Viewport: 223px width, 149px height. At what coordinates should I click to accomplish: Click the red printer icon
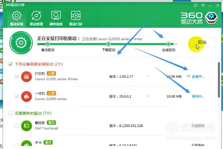26,77
